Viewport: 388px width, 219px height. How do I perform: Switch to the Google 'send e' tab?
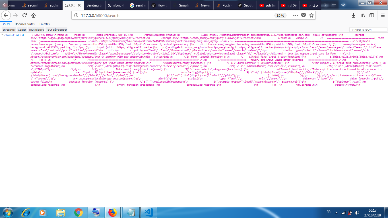pos(138,5)
